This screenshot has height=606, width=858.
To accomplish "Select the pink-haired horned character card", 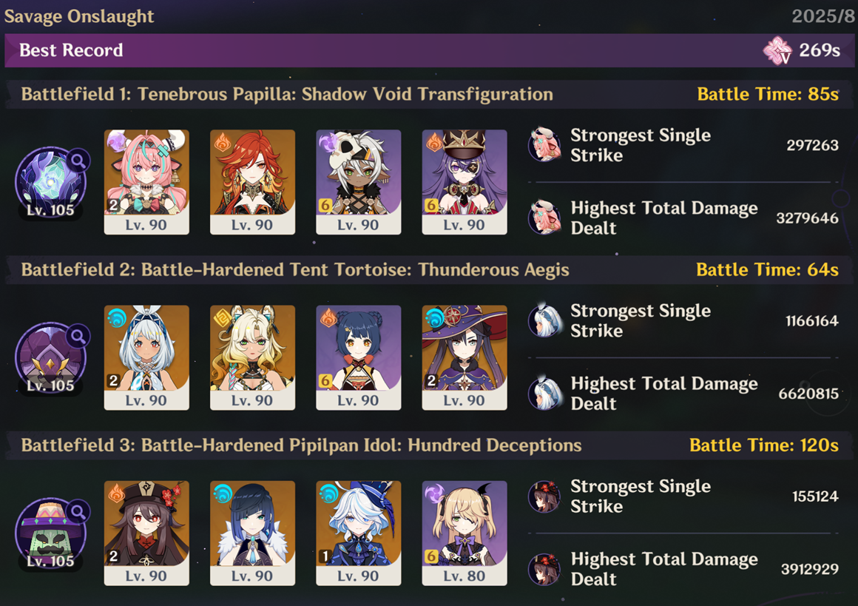I will (x=146, y=182).
